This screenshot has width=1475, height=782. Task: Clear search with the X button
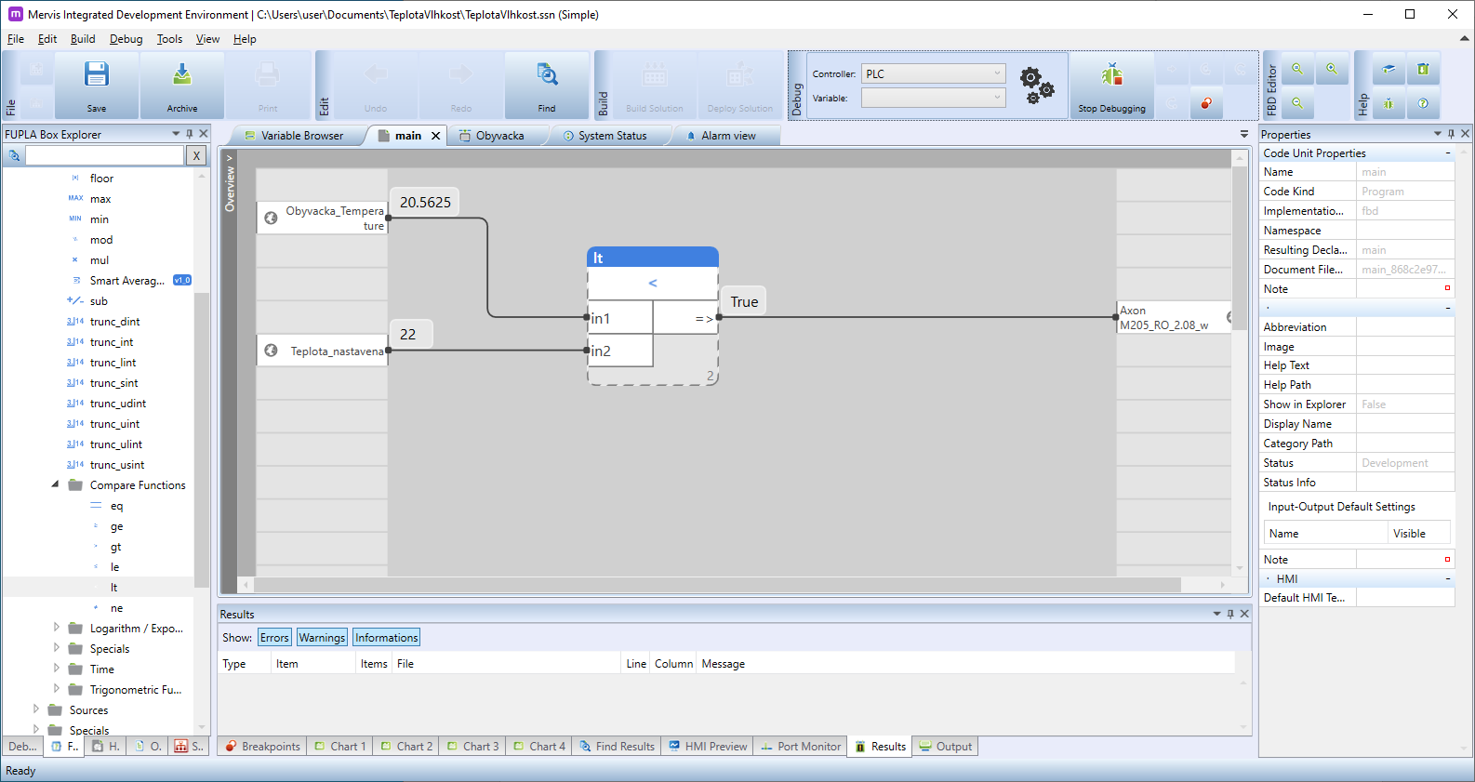(x=196, y=155)
